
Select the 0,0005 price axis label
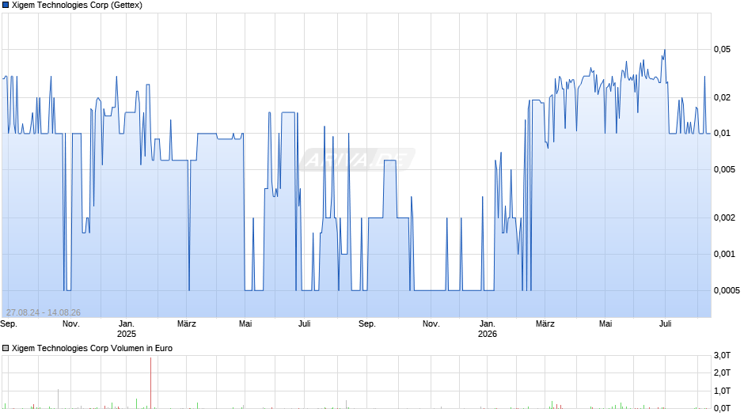click(727, 291)
